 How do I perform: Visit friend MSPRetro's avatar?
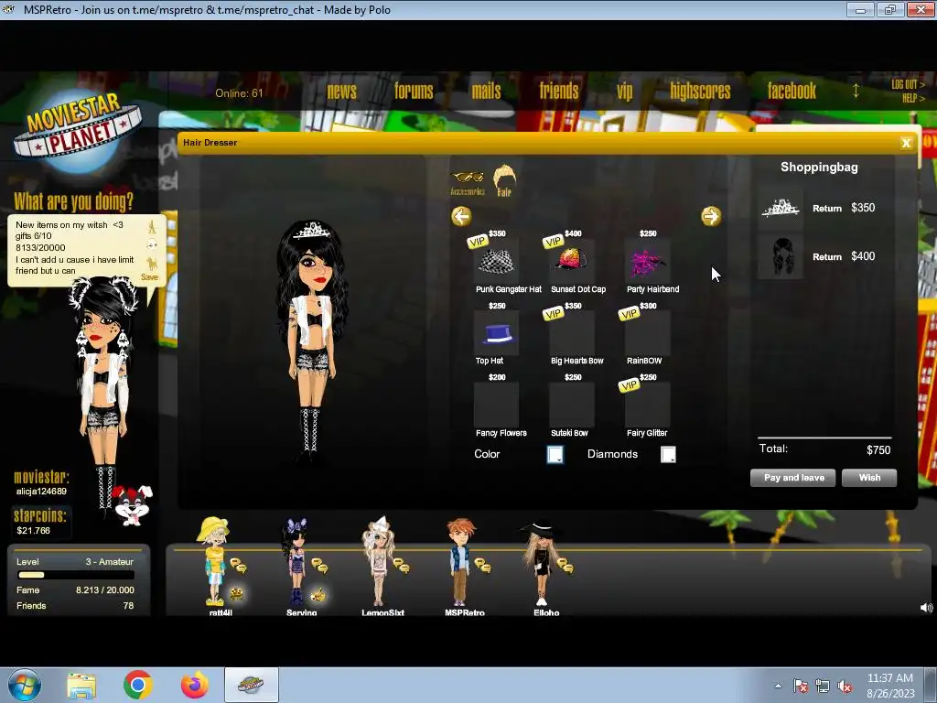pos(459,562)
